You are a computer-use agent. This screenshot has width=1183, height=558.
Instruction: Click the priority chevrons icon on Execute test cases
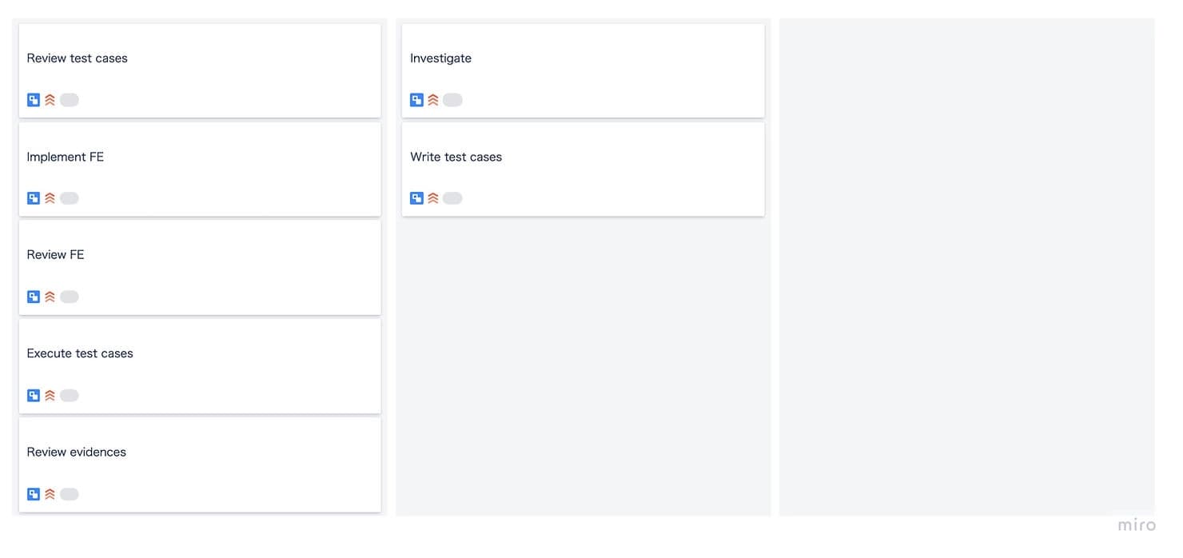pyautogui.click(x=50, y=395)
